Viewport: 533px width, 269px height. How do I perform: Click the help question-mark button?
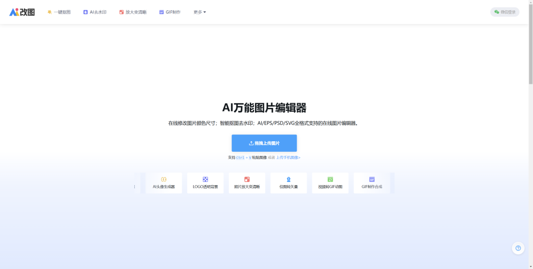(x=518, y=248)
